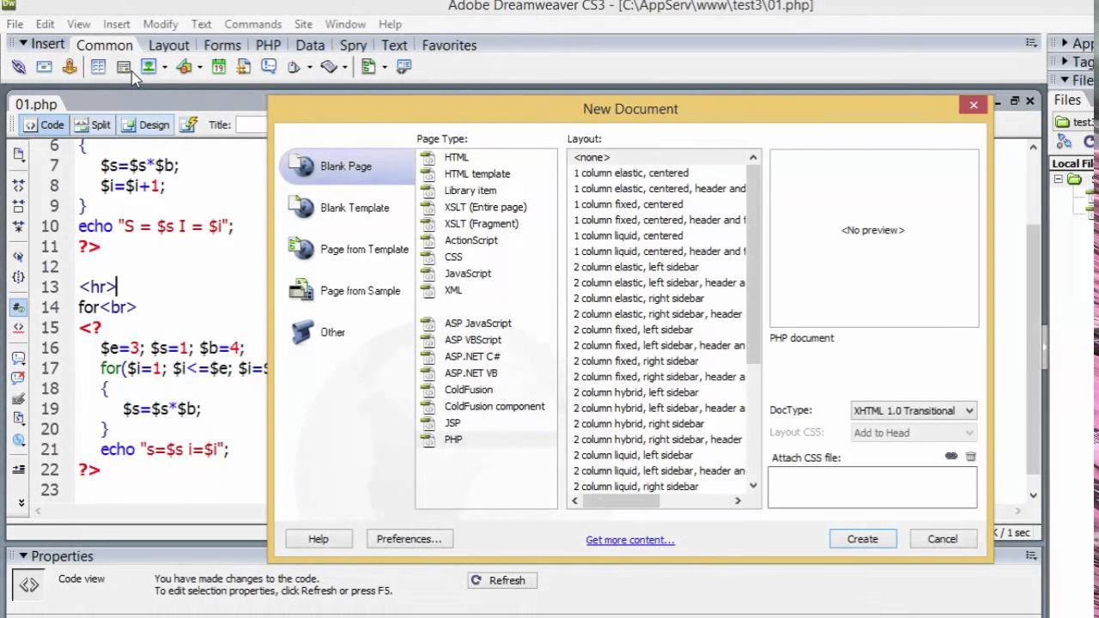
Task: Open the Media dropdown arrow on Insert bar
Action: click(199, 67)
